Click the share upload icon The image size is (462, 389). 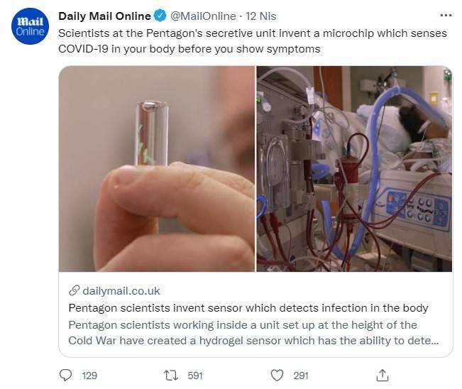tap(382, 375)
